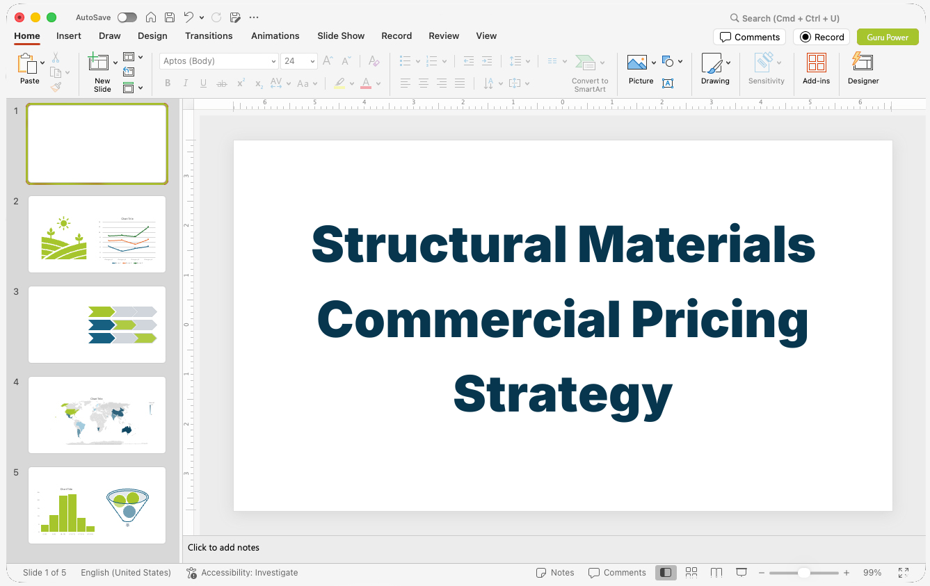Open the Insert tab
This screenshot has width=930, height=586.
point(69,36)
